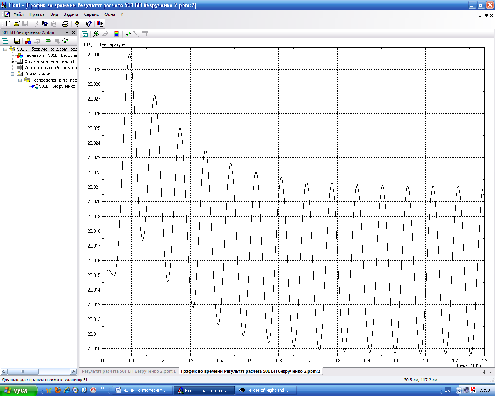Expand the Физические свойства tree node
Image resolution: width=495 pixels, height=396 pixels.
click(x=12, y=61)
